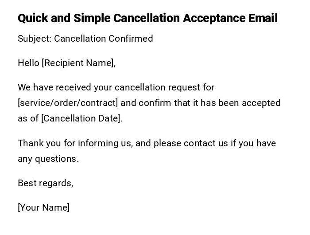Click the word 'Subject:' label
The height and width of the screenshot is (235, 310).
click(x=35, y=39)
